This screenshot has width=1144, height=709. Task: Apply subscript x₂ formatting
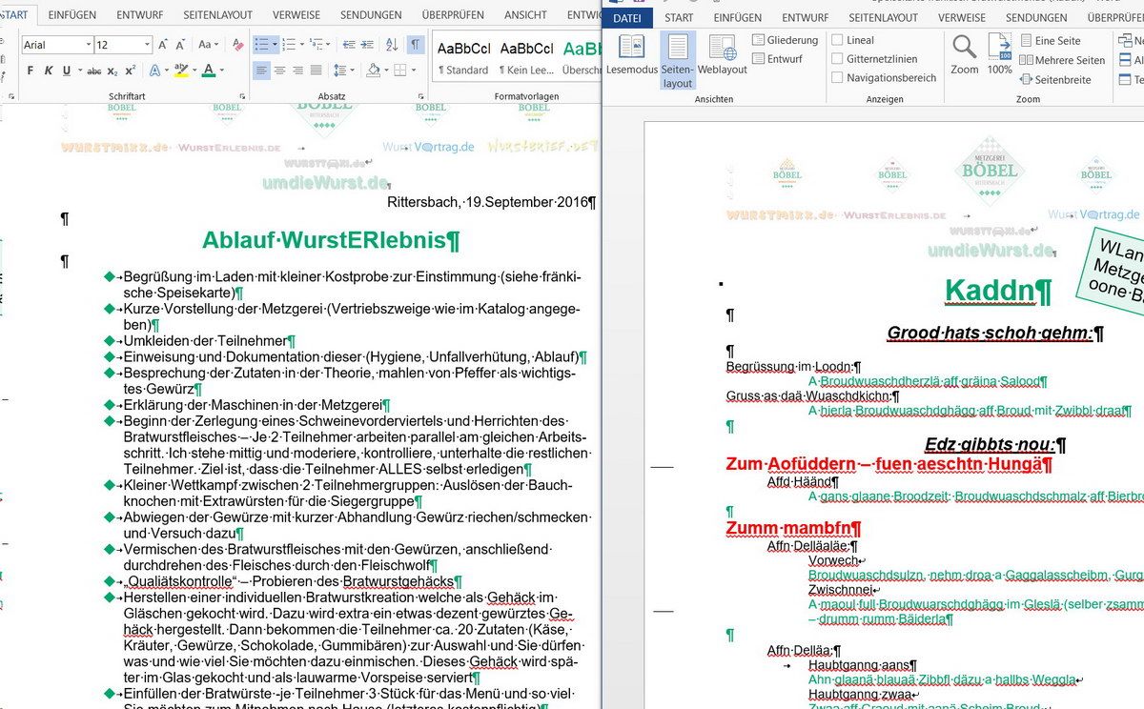112,71
